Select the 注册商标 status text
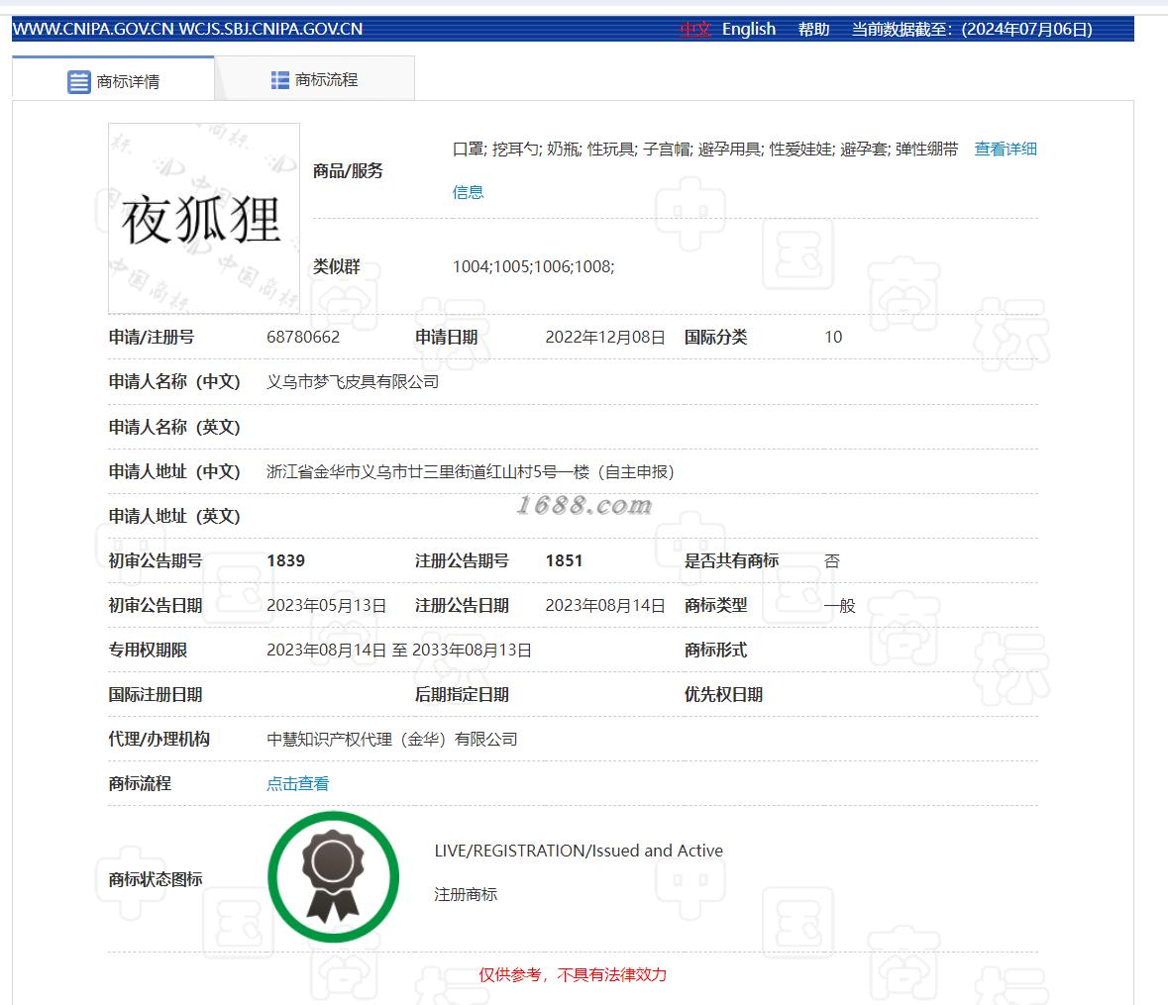This screenshot has height=1005, width=1168. (x=466, y=894)
